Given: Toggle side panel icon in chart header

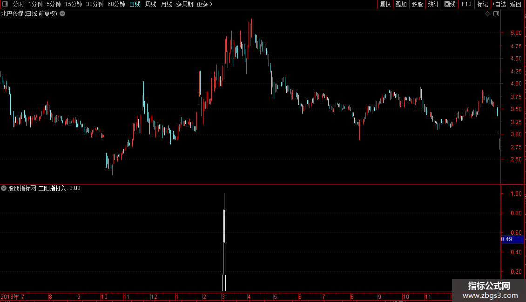Looking at the screenshot, I should (x=496, y=14).
